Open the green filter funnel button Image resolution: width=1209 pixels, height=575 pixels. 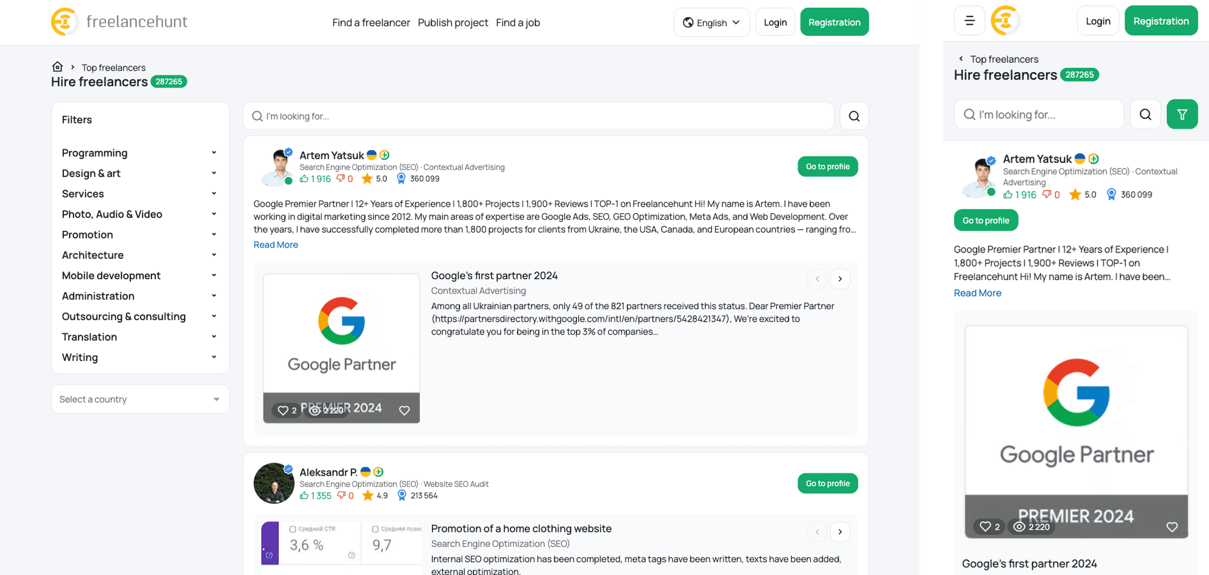click(x=1182, y=114)
